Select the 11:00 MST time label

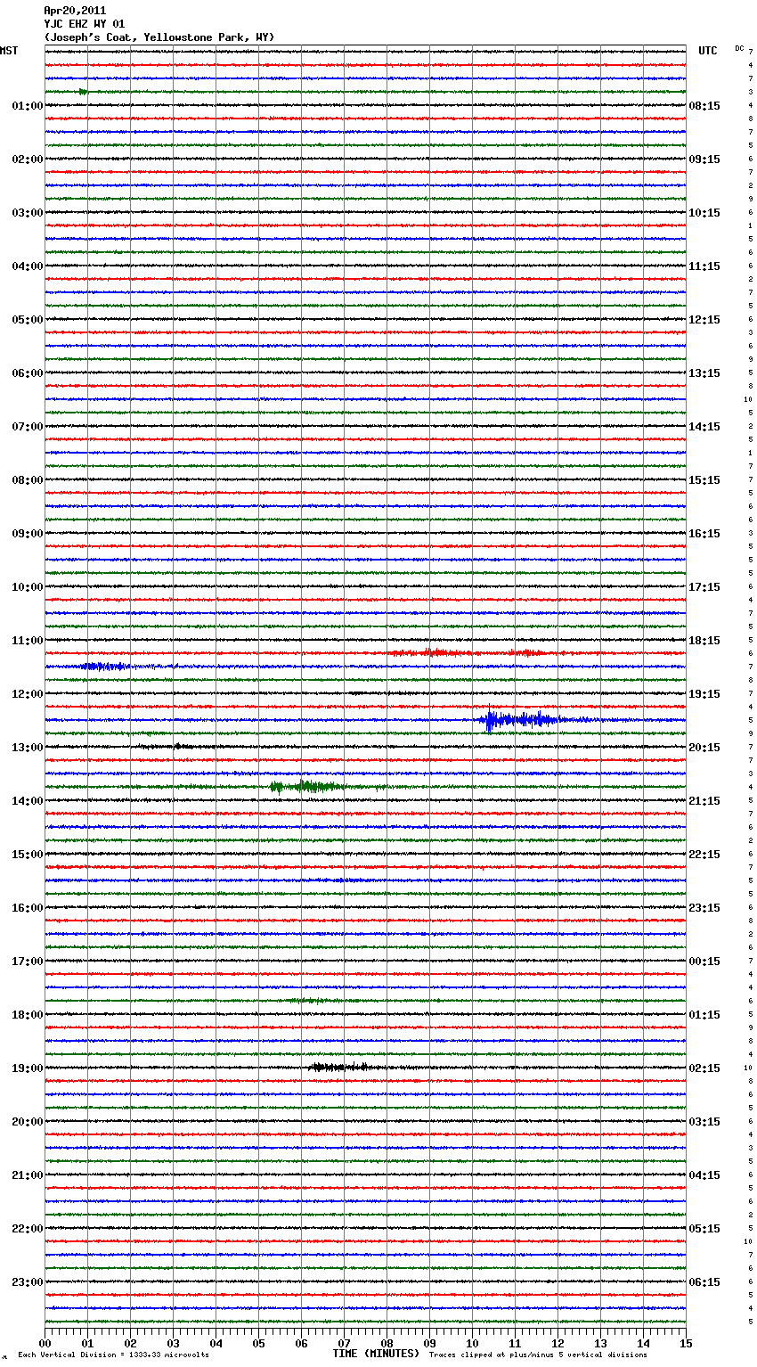pos(28,641)
